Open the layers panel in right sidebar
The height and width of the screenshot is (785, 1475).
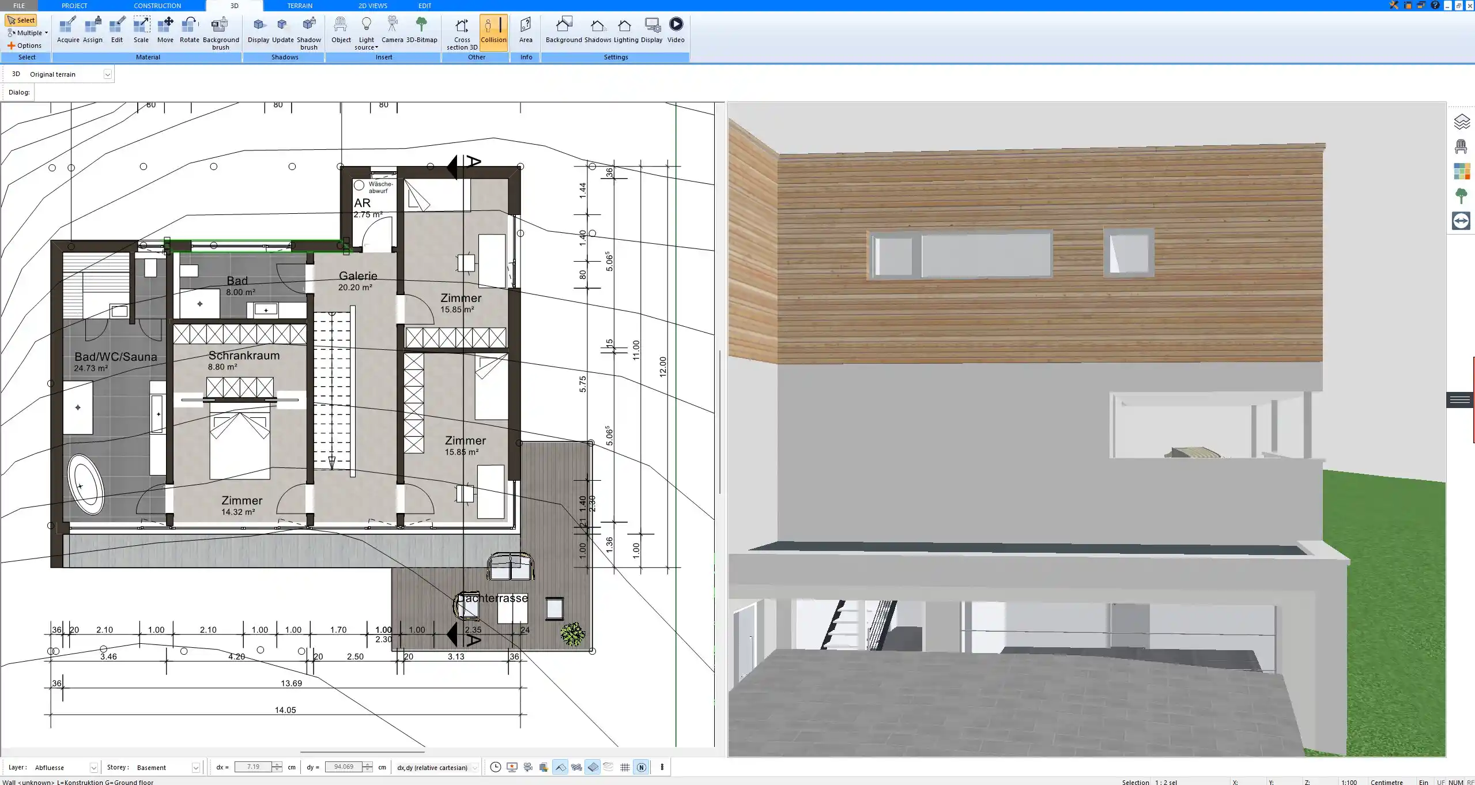pos(1461,122)
